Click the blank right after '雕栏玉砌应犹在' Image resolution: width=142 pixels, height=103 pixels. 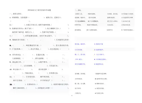click(31, 88)
